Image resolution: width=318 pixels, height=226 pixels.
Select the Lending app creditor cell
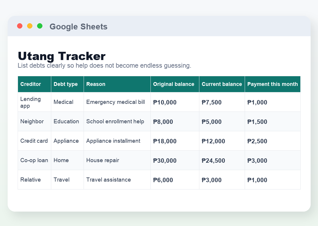[34, 102]
